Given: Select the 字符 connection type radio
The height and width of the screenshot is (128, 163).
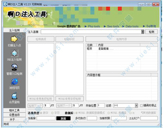Looking at the screenshot, I should pyautogui.click(x=53, y=113).
